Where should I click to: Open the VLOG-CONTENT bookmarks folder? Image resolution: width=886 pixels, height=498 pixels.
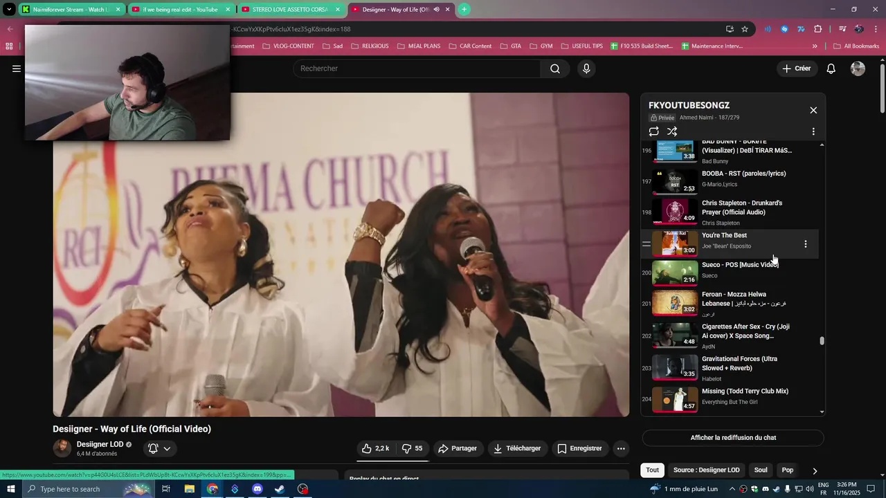(287, 46)
